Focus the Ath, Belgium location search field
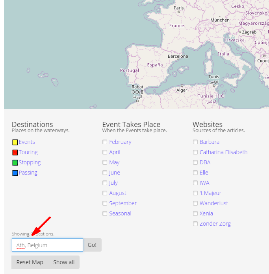Image resolution: width=269 pixels, height=274 pixels. (x=47, y=245)
